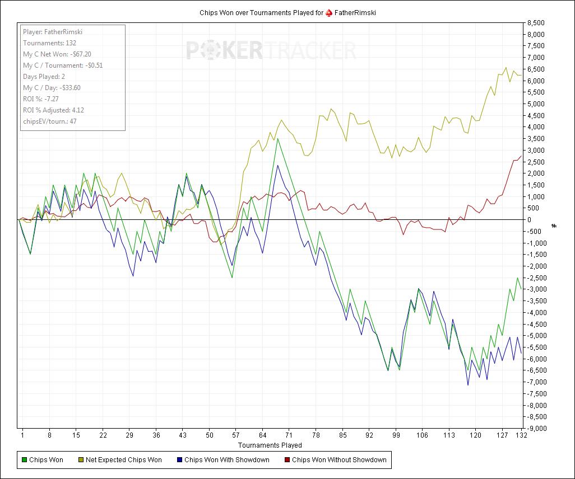Click the chart title text
Image resolution: width=575 pixels, height=479 pixels.
click(261, 13)
